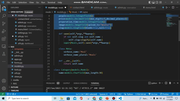The height and width of the screenshot is (101, 180).
Task: Click the Run Python File play icon
Action: tap(167, 8)
